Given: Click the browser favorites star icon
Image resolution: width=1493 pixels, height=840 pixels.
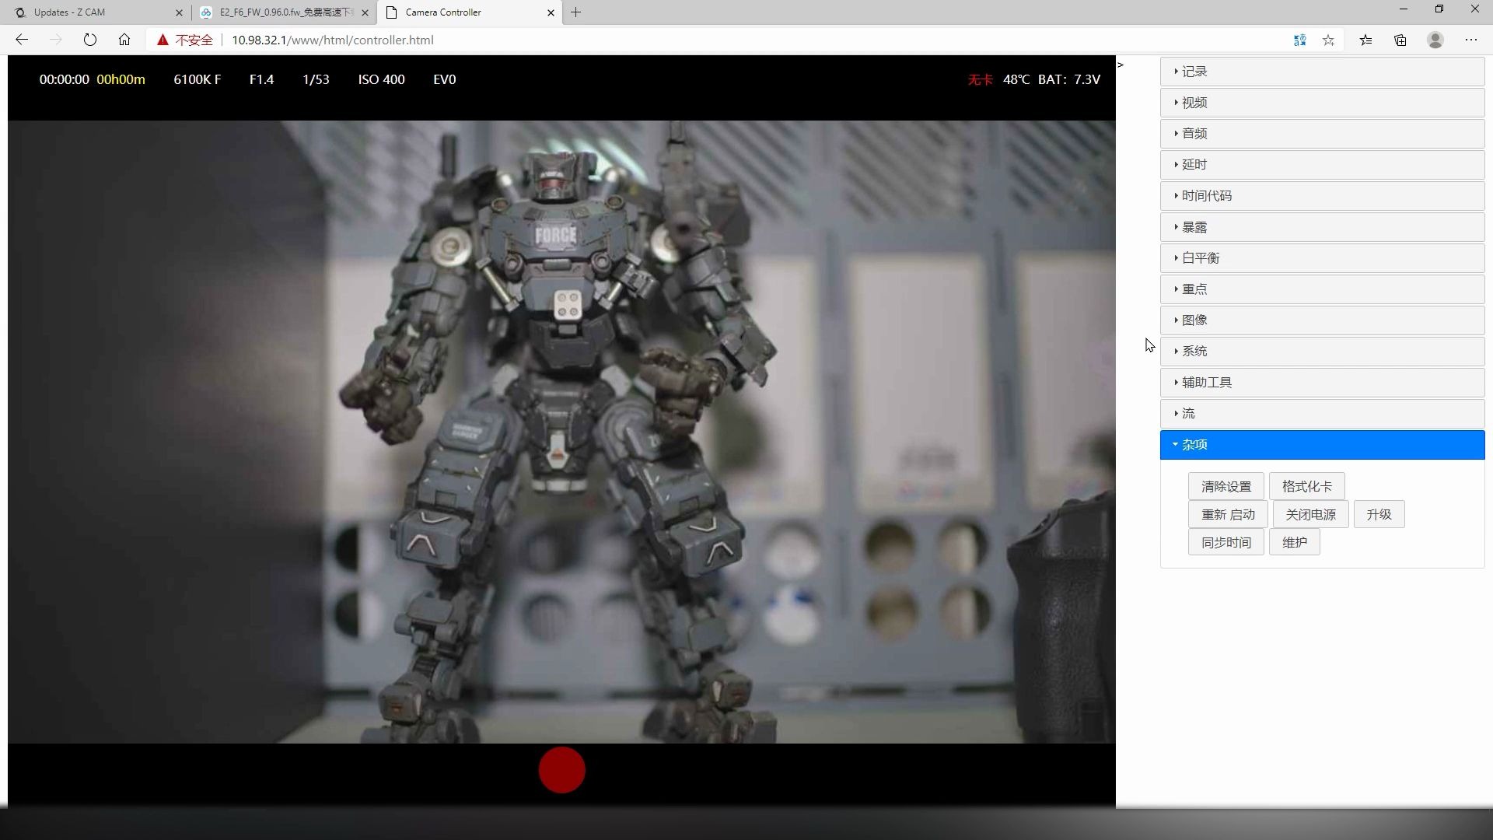Looking at the screenshot, I should [x=1329, y=40].
